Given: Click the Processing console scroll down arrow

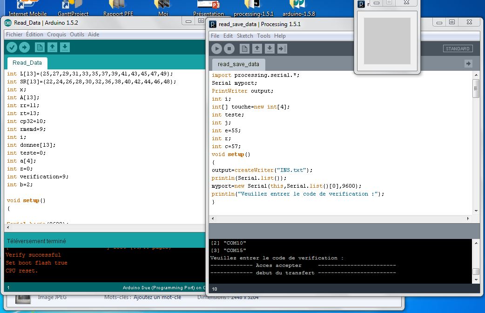Looking at the screenshot, I should point(476,279).
